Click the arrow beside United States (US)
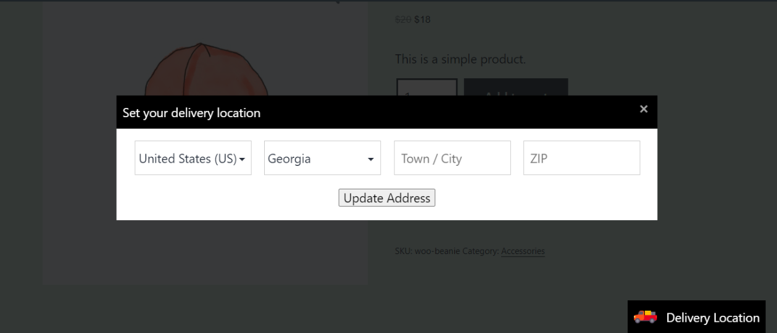This screenshot has width=777, height=333. coord(242,159)
